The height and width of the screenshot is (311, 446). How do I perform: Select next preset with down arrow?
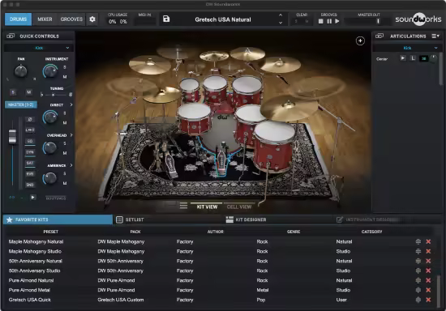point(281,23)
